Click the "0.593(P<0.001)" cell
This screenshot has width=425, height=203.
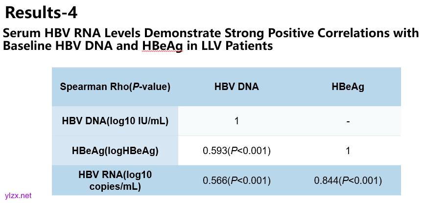236,151
